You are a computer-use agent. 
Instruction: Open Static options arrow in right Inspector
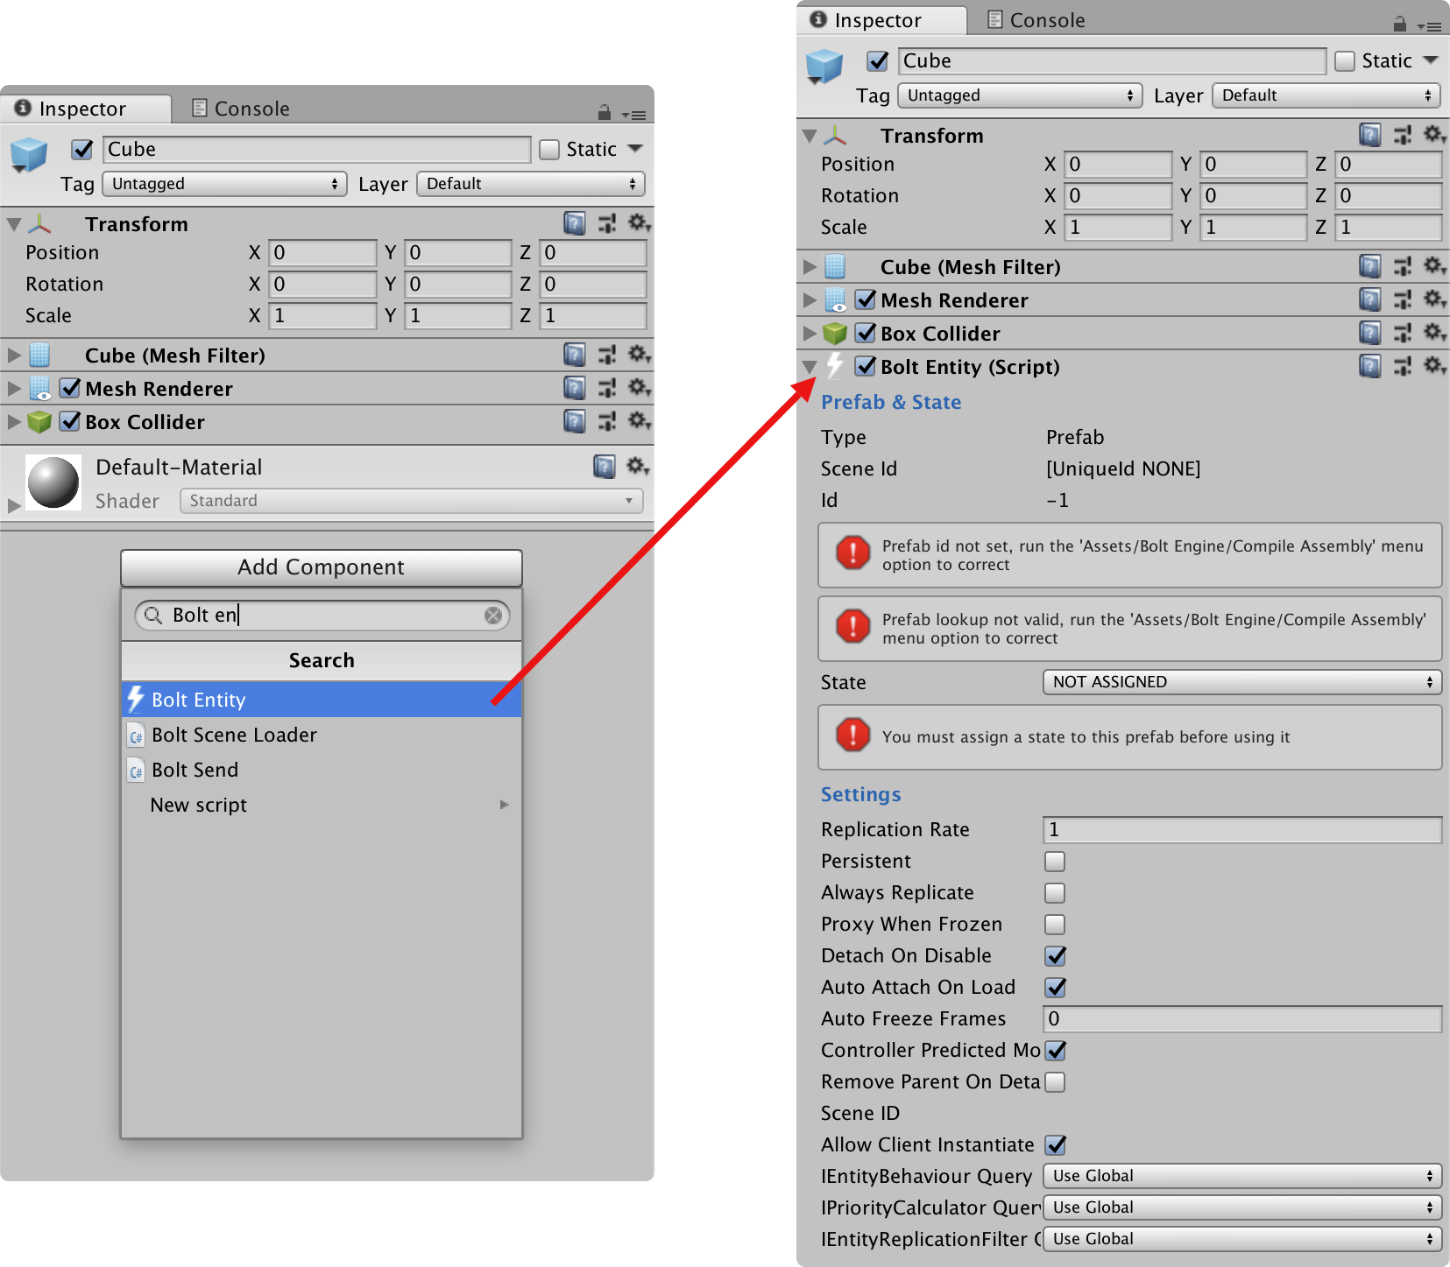(x=1431, y=60)
